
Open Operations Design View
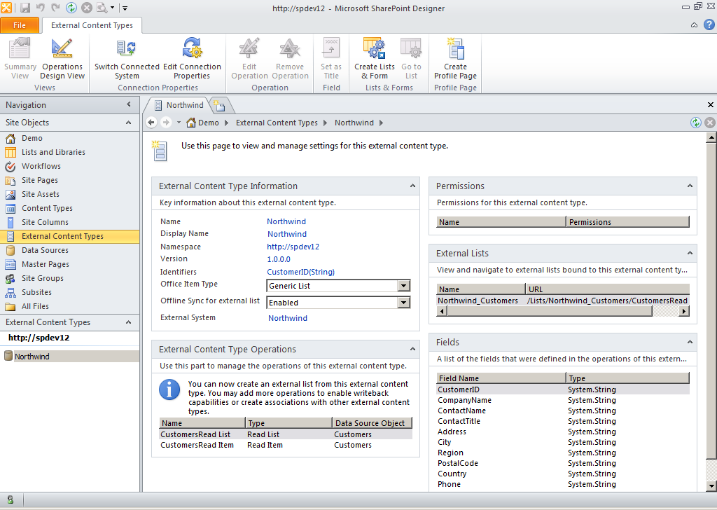click(62, 60)
